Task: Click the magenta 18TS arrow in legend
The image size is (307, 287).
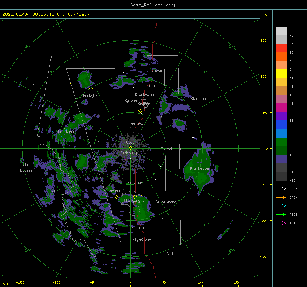Action: pos(281,223)
